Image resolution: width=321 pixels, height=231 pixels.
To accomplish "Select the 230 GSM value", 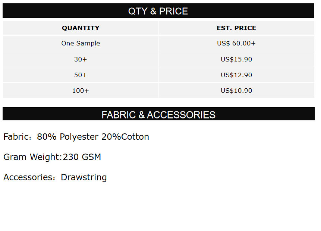I will point(82,157).
